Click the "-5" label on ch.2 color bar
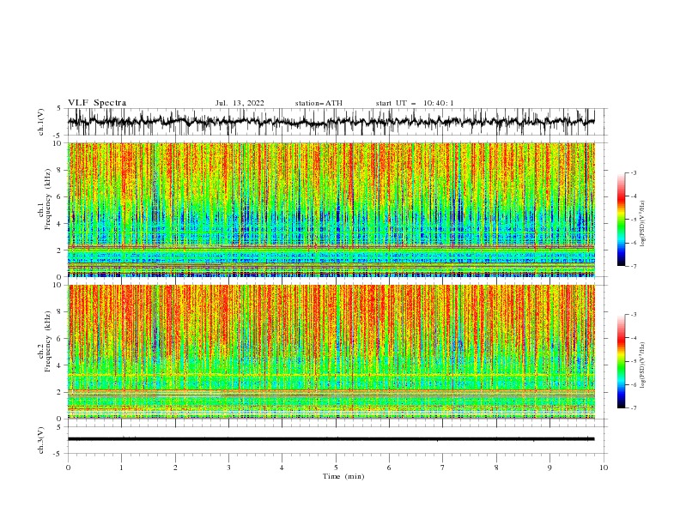Image resolution: width=680 pixels, height=525 pixels. click(634, 361)
